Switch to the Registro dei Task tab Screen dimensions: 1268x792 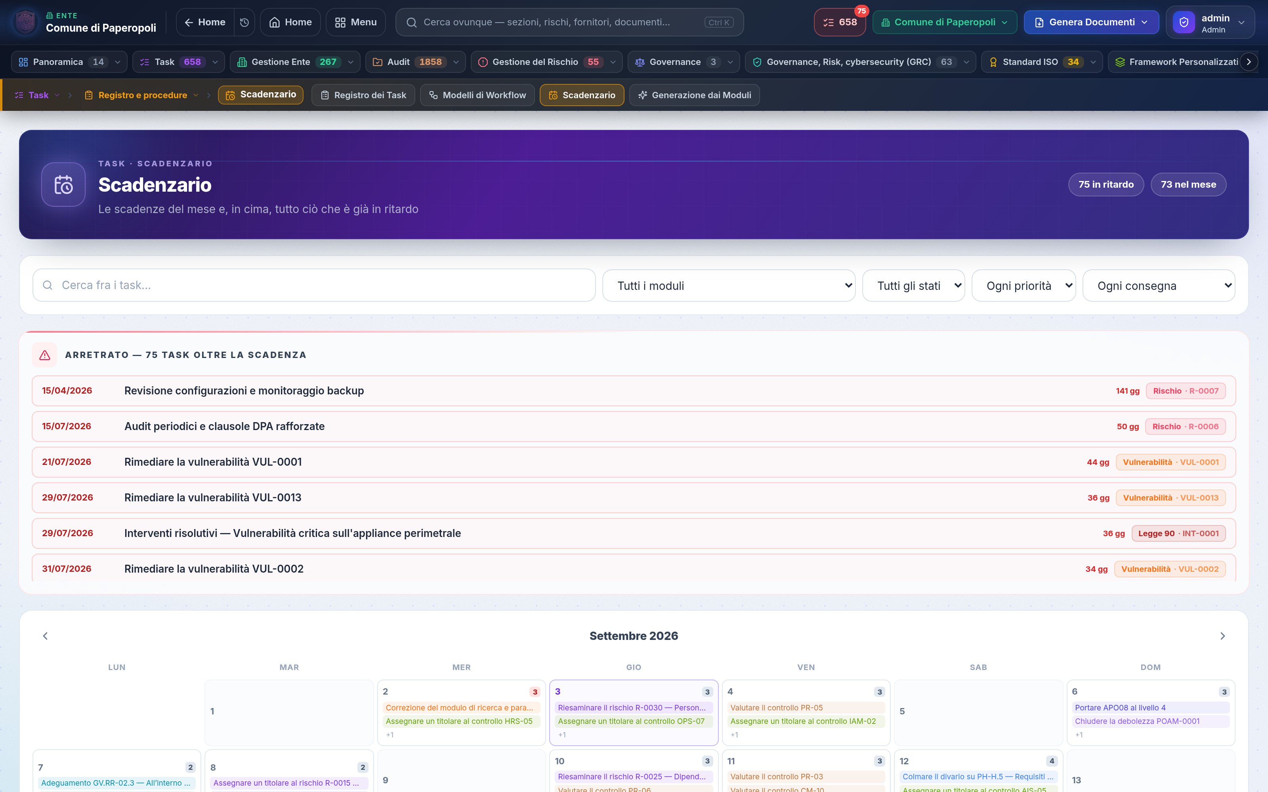click(363, 95)
